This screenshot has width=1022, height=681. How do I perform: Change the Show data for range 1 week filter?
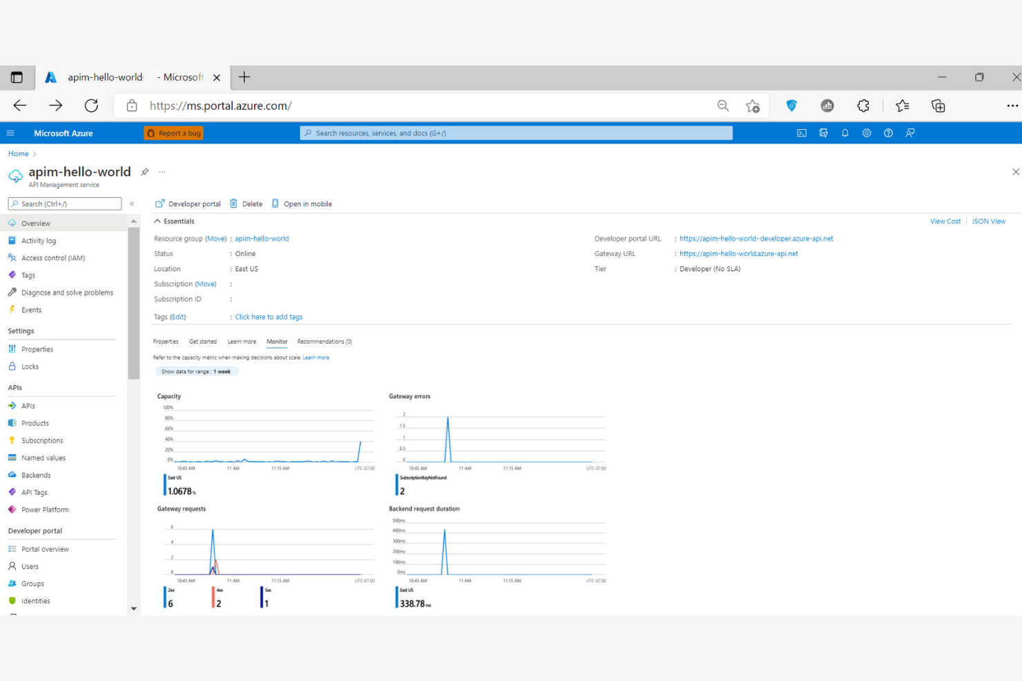[196, 371]
